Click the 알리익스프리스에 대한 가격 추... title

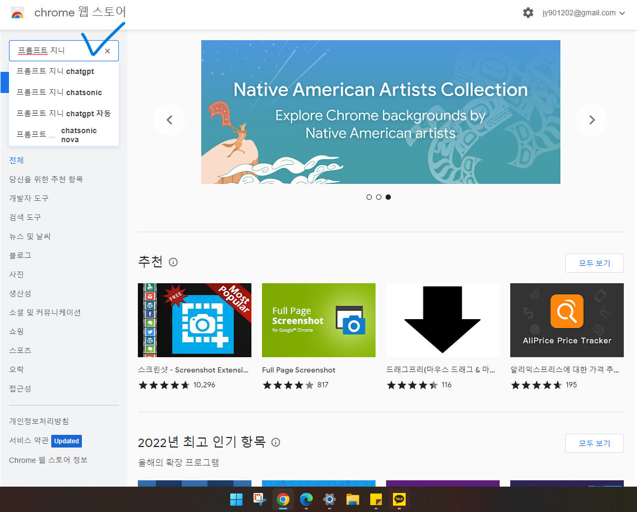click(565, 370)
